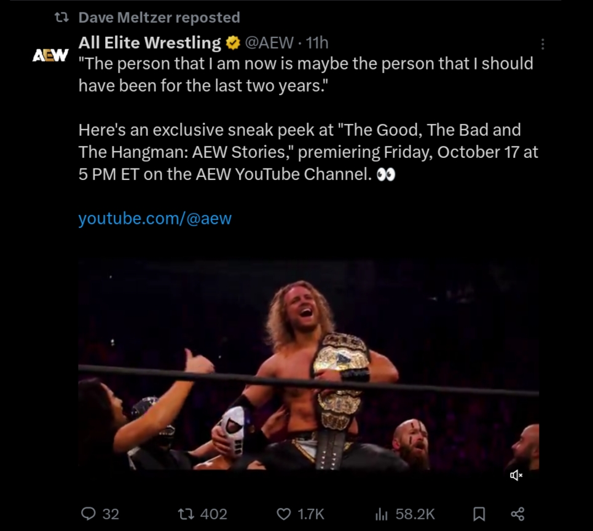
Task: Bookmark this AEW post
Action: (479, 513)
